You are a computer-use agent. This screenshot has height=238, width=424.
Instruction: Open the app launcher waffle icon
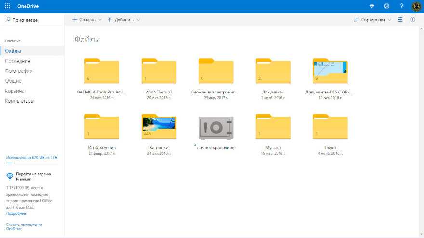[x=7, y=6]
